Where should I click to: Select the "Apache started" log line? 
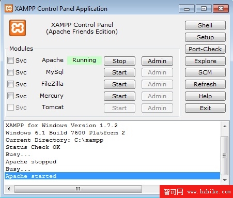coord(113,176)
